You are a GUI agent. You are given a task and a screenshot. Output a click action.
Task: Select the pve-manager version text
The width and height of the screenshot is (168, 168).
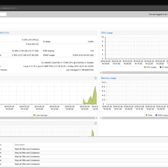80,70
